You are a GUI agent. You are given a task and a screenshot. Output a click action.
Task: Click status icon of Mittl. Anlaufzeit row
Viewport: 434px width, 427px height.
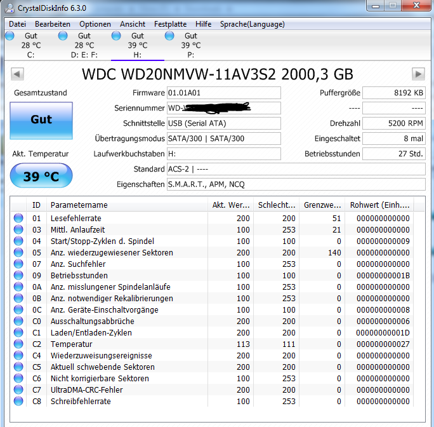(18, 229)
